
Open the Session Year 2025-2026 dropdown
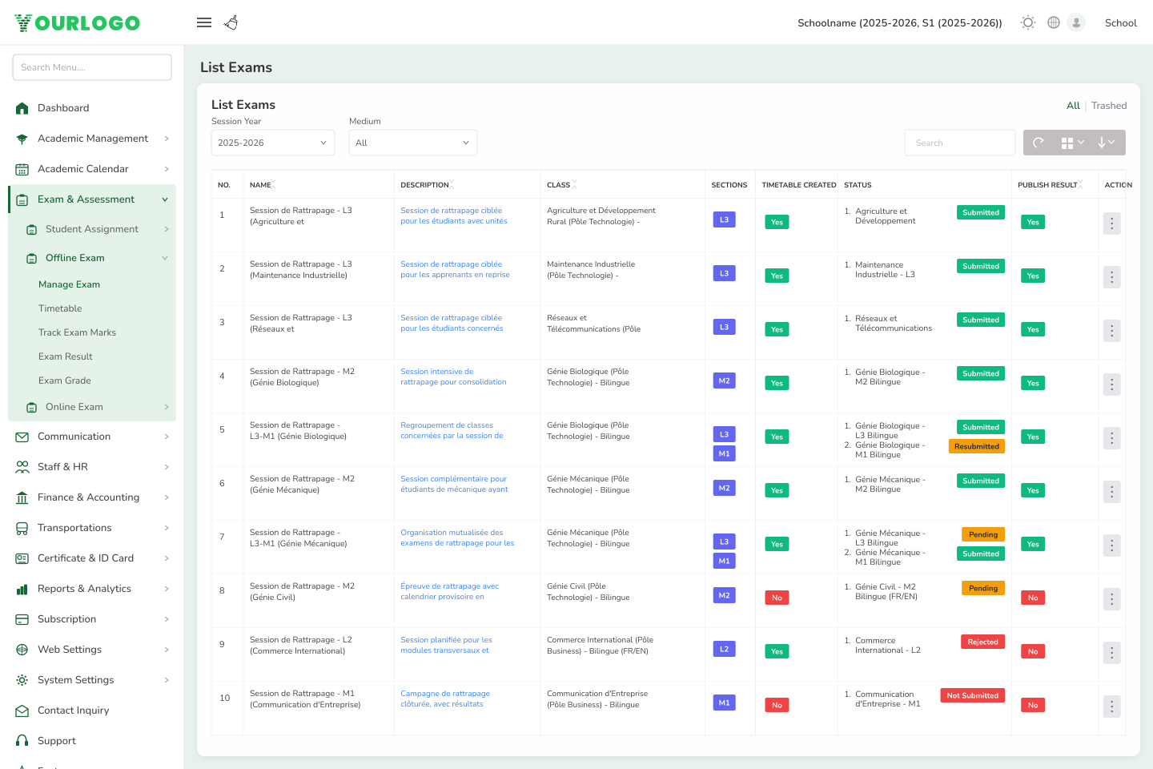pyautogui.click(x=273, y=143)
